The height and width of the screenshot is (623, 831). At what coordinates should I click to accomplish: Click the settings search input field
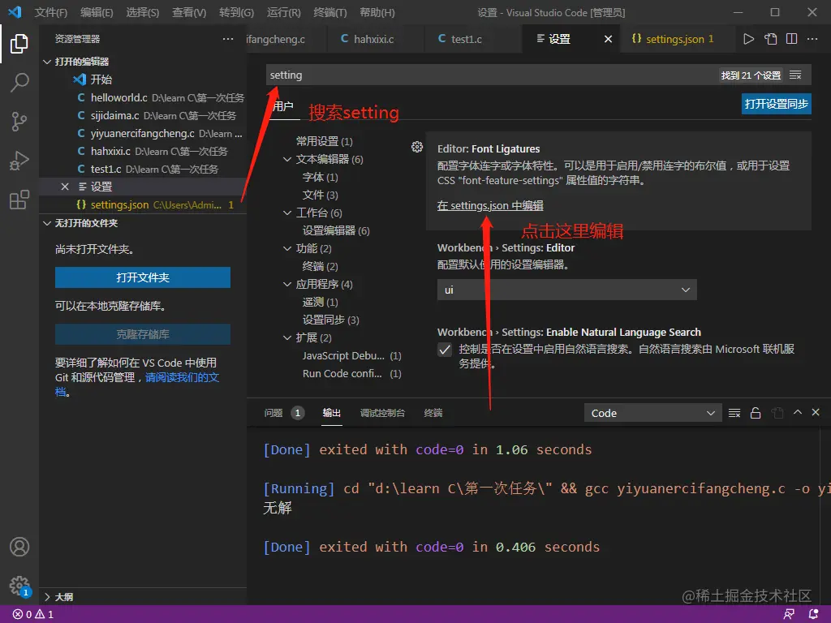tap(493, 75)
